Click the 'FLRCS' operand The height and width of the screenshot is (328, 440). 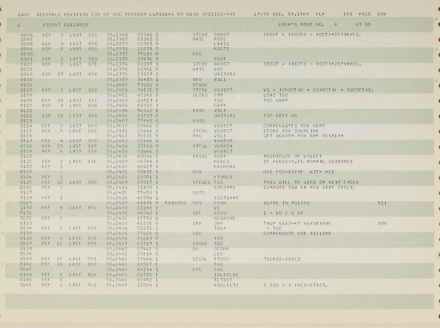pos(221,161)
